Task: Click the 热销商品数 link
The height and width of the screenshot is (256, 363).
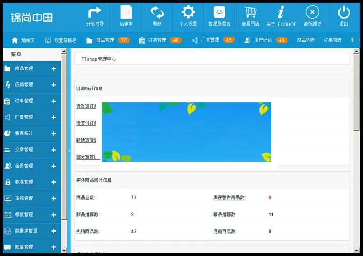Action: 88,232
